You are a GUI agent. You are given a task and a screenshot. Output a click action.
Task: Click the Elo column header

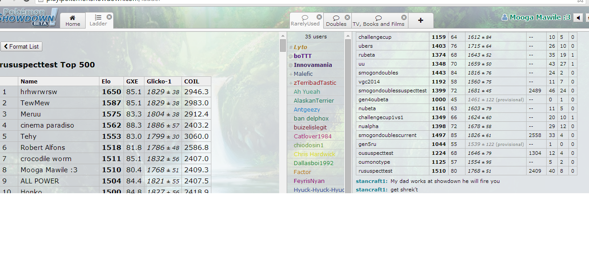click(x=106, y=81)
